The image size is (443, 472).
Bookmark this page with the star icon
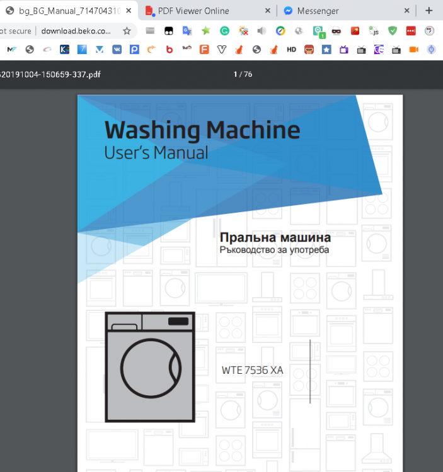[127, 31]
